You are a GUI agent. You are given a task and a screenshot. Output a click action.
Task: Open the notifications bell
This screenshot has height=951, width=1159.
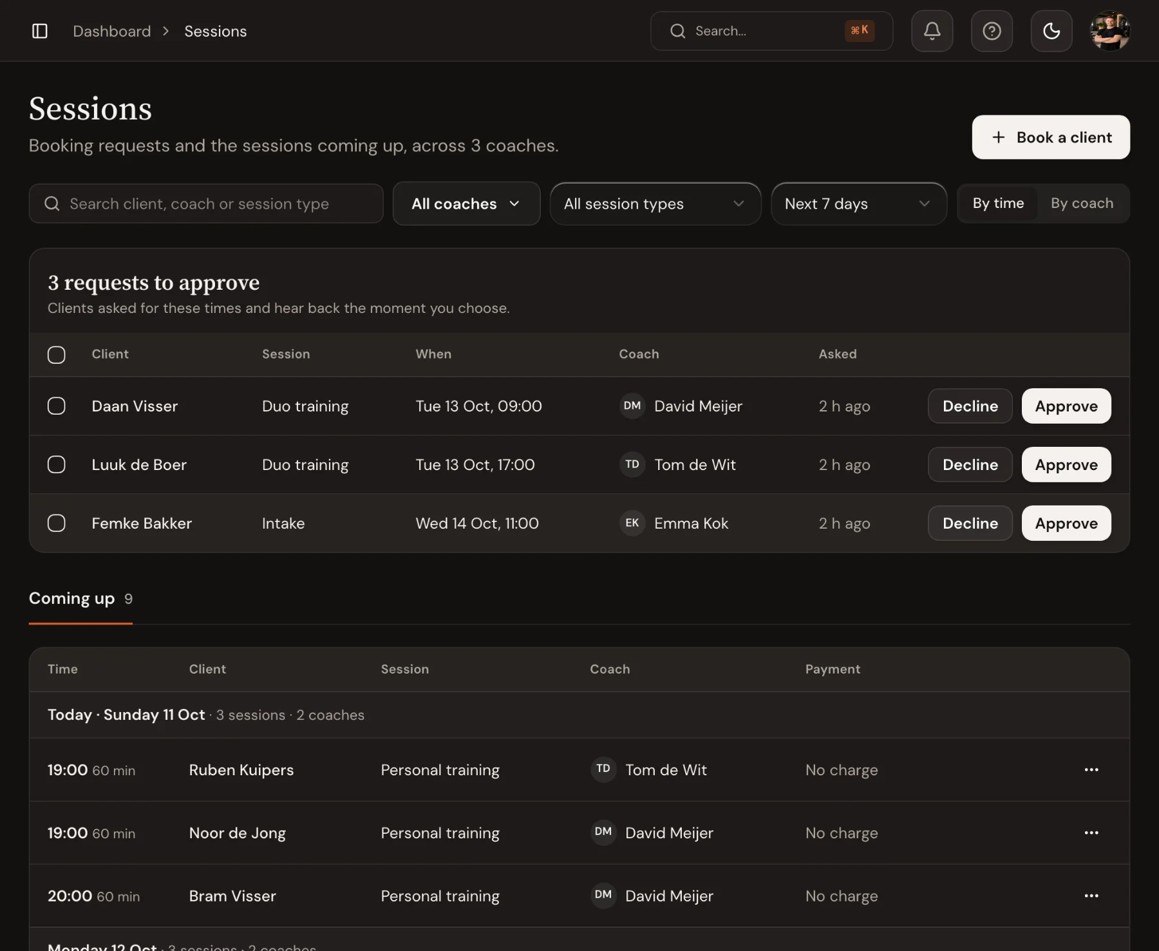point(932,31)
